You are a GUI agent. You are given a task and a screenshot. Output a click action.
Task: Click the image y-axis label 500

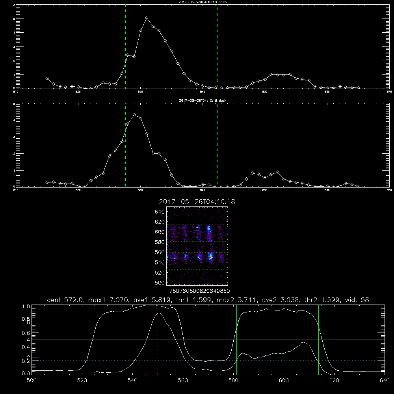click(160, 282)
